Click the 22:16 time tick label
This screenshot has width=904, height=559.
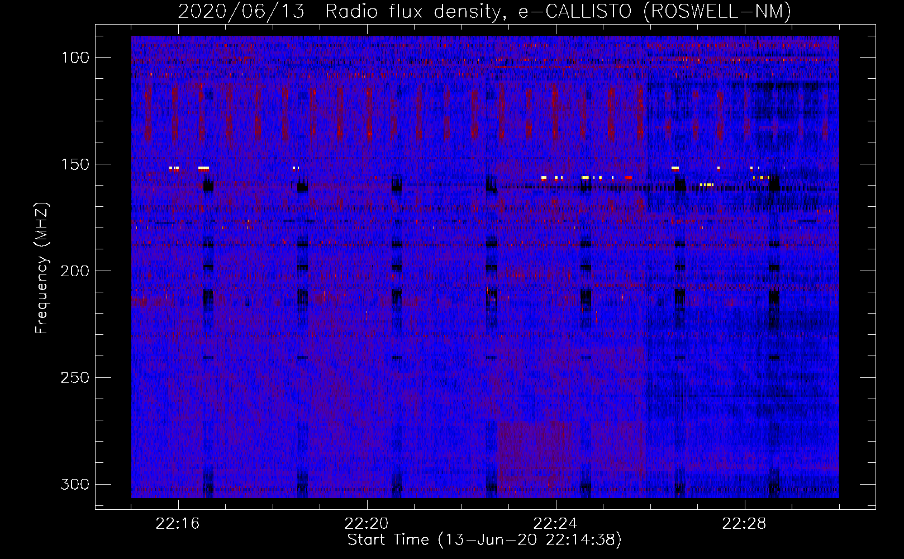pyautogui.click(x=178, y=524)
